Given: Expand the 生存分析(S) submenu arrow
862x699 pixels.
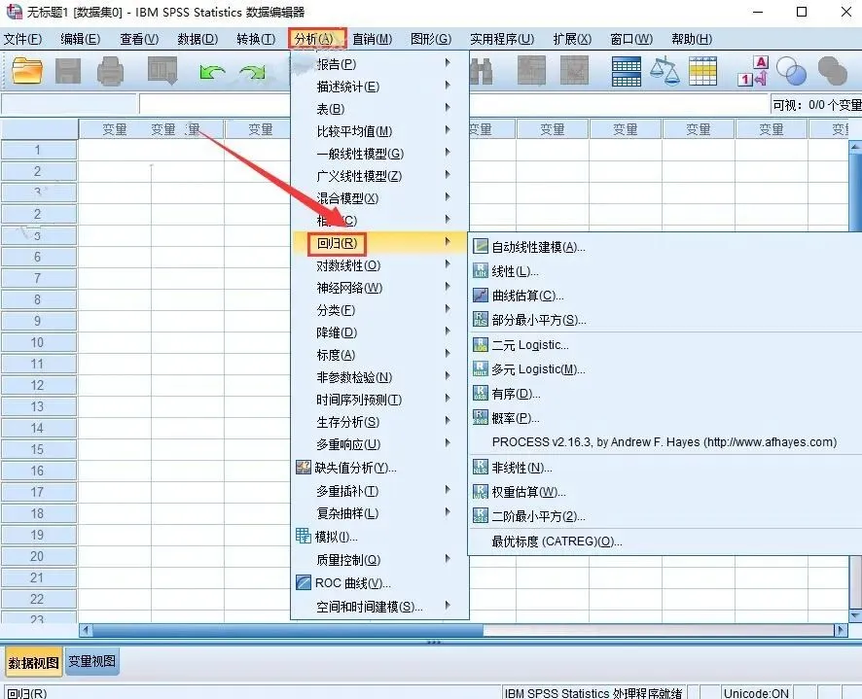Looking at the screenshot, I should point(448,421).
